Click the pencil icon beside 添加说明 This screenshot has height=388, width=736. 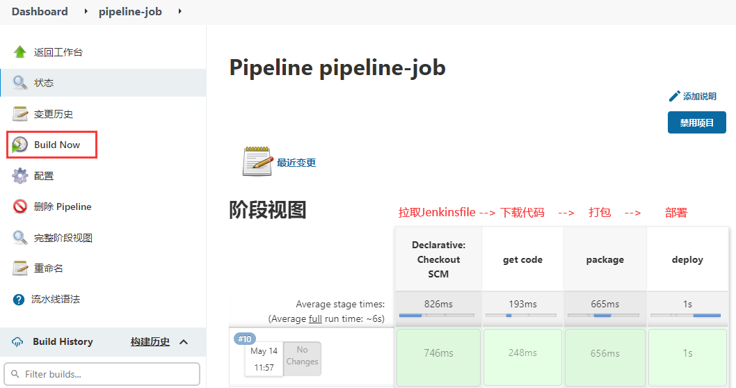pos(674,96)
